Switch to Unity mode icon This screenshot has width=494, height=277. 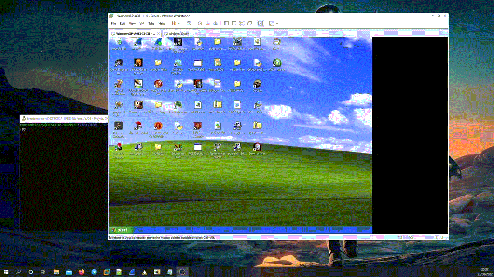click(x=249, y=23)
